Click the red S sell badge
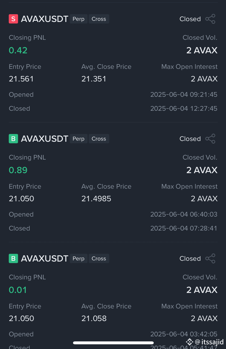This screenshot has height=349, width=226. [13, 19]
